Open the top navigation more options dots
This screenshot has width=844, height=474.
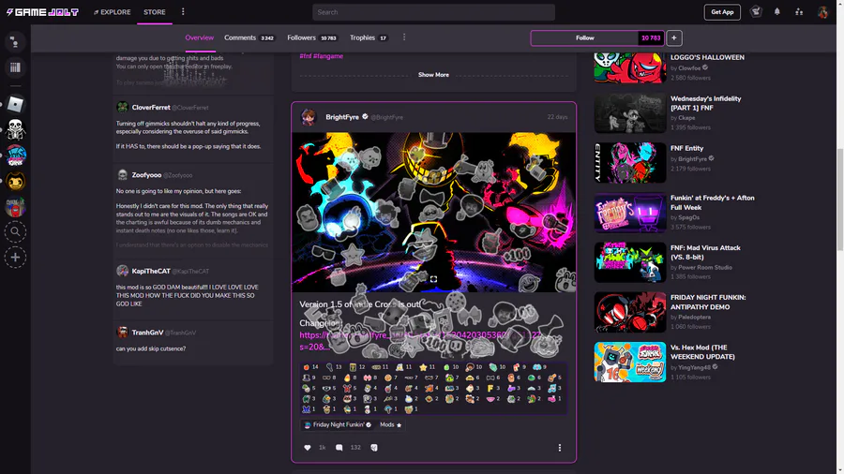(183, 12)
